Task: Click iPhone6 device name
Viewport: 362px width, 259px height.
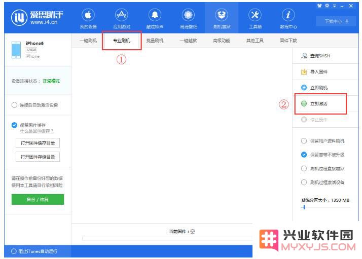Action: 34,44
